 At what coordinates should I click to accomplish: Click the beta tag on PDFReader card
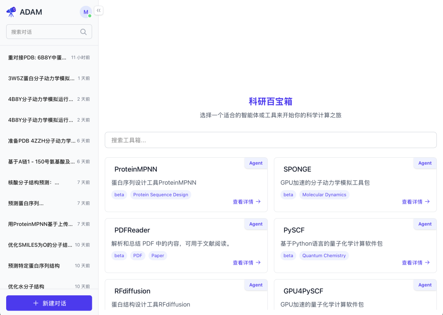119,255
